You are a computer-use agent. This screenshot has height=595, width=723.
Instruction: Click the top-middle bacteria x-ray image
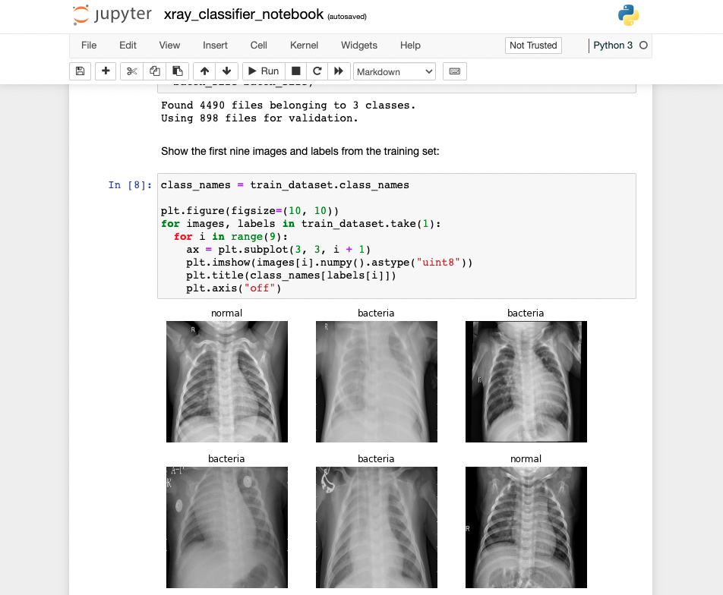pos(377,382)
